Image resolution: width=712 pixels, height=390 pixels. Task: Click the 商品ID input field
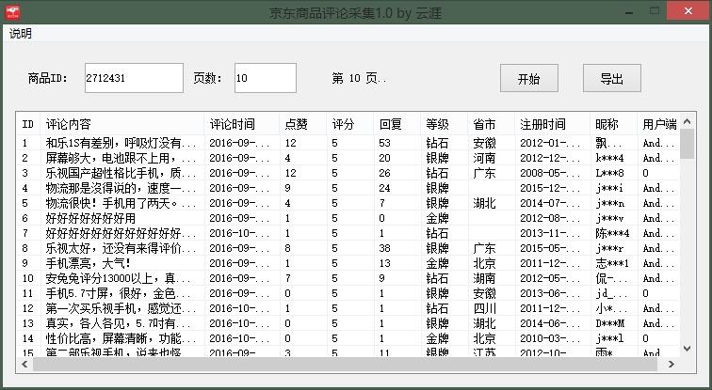(134, 78)
